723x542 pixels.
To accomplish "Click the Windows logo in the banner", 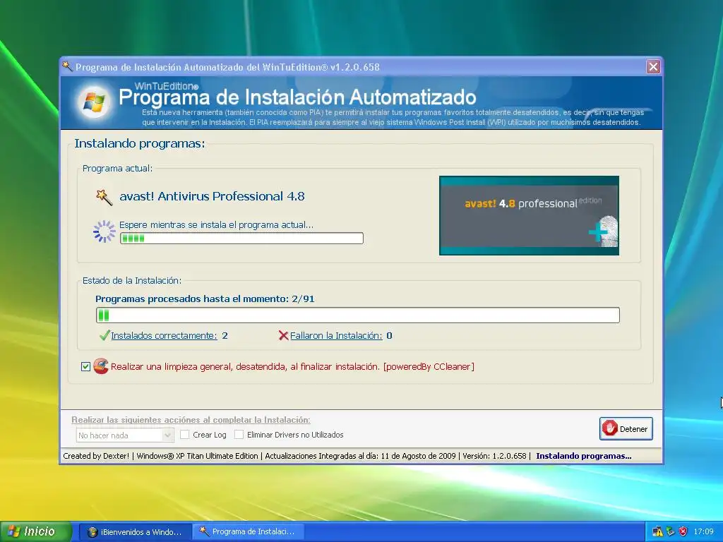I will pos(94,102).
